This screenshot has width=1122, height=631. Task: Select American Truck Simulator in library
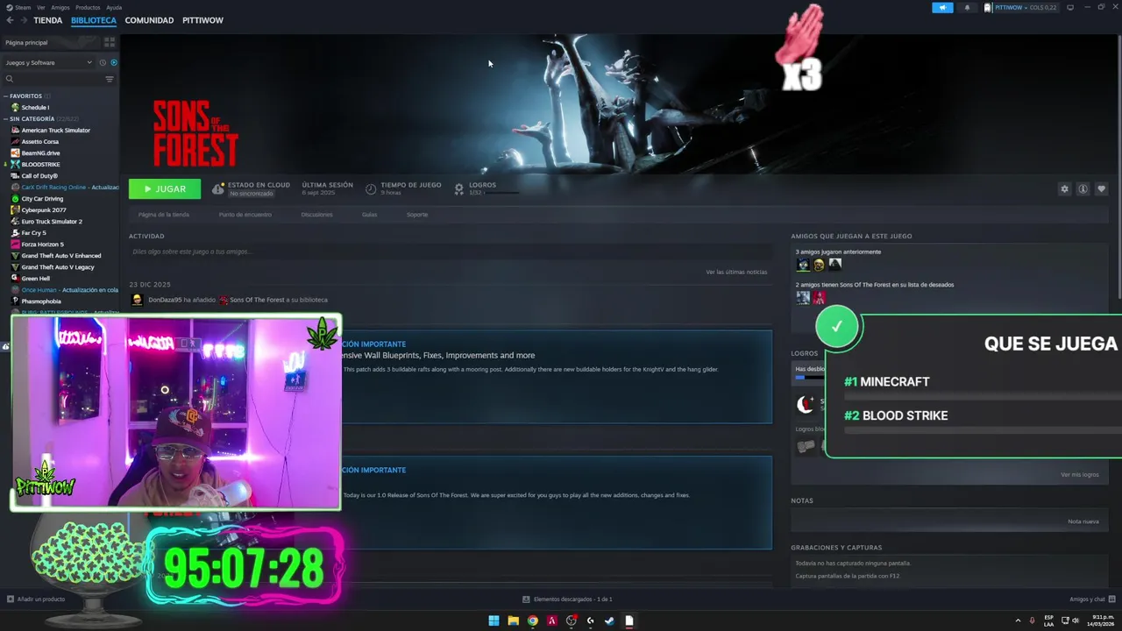(x=55, y=131)
